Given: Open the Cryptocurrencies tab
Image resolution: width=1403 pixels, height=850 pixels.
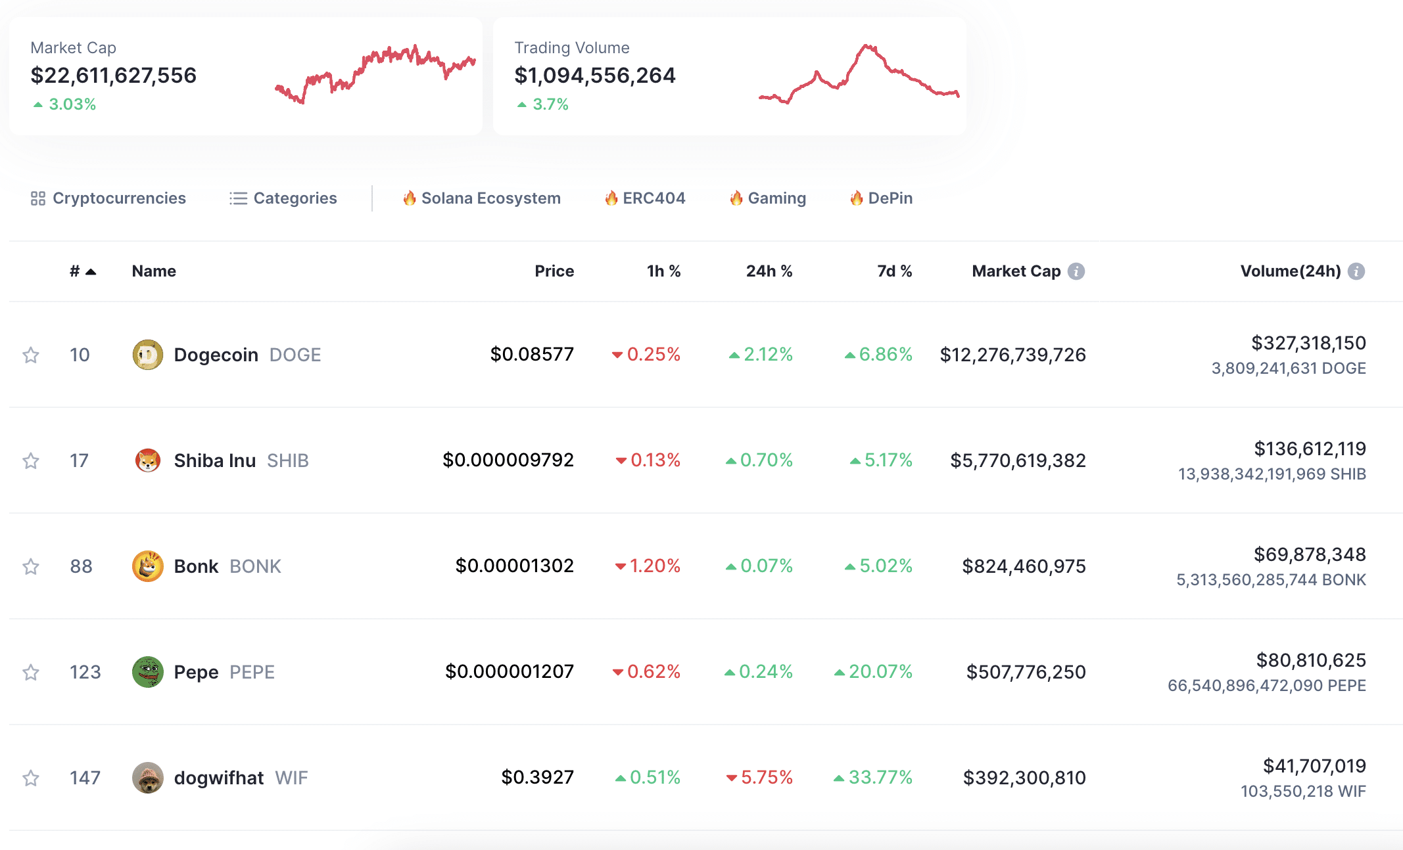Looking at the screenshot, I should [108, 198].
